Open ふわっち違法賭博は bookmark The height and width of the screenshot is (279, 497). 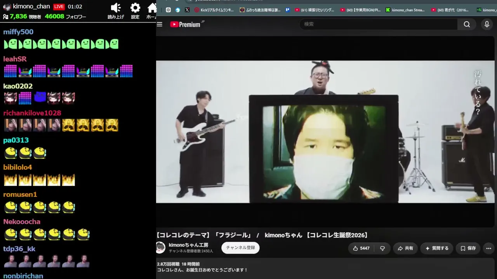pyautogui.click(x=260, y=10)
